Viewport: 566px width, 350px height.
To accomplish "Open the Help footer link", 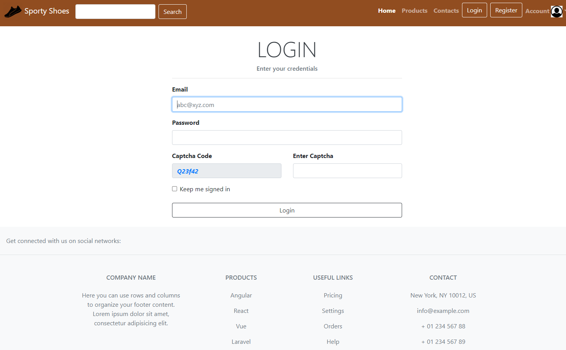I will 333,342.
